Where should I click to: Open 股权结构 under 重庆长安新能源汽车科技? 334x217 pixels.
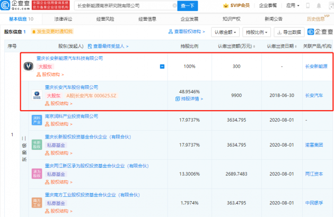(50, 75)
